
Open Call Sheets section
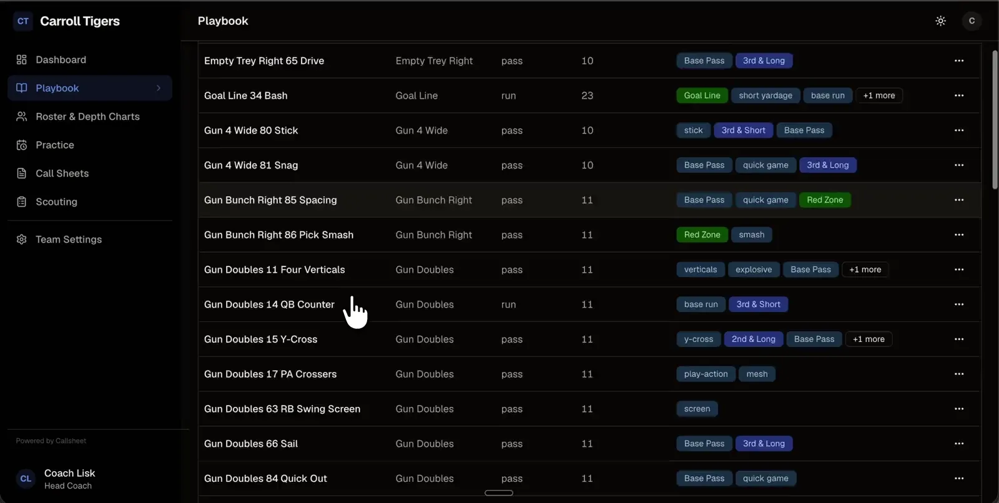[90, 173]
